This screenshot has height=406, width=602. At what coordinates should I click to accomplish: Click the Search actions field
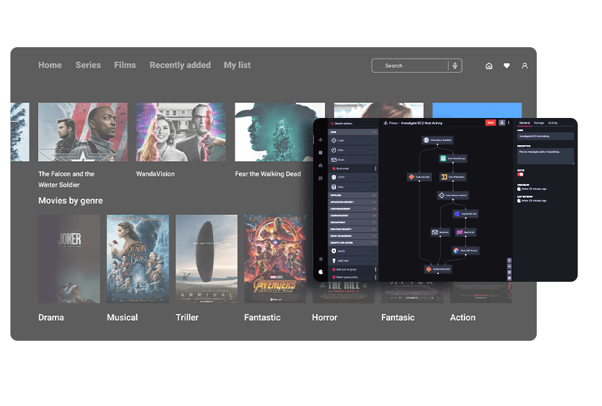pos(353,124)
